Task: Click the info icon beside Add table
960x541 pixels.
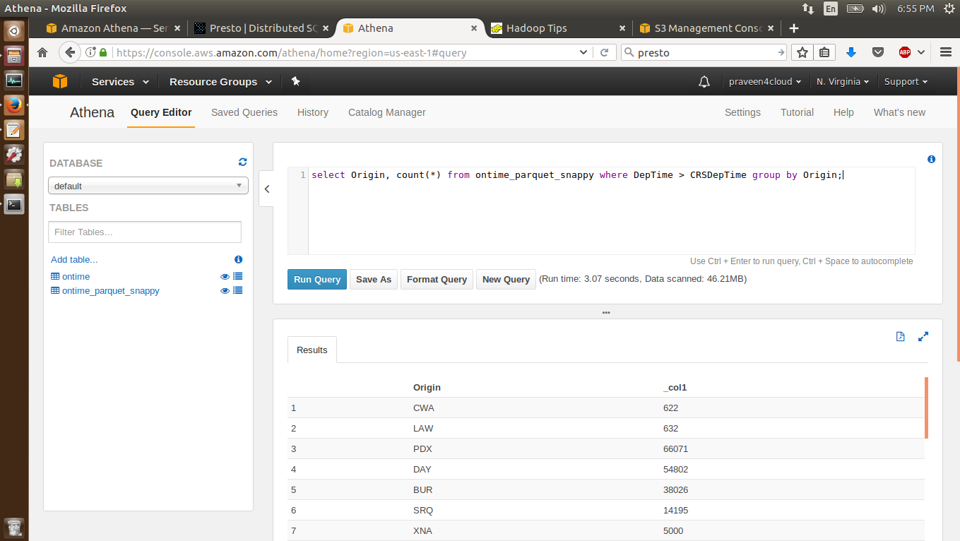Action: coord(238,260)
